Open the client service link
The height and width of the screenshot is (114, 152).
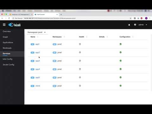[38, 86]
